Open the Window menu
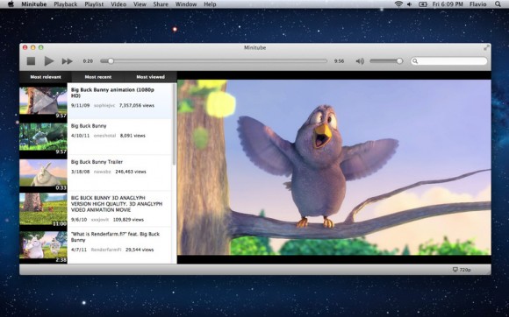 (186, 4)
